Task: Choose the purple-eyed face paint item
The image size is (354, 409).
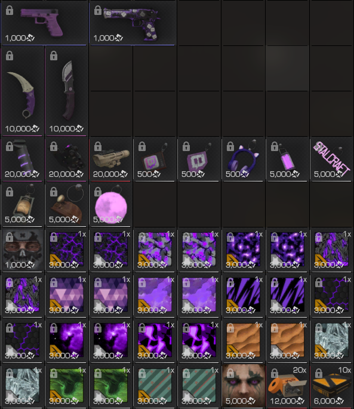Action: [243, 386]
